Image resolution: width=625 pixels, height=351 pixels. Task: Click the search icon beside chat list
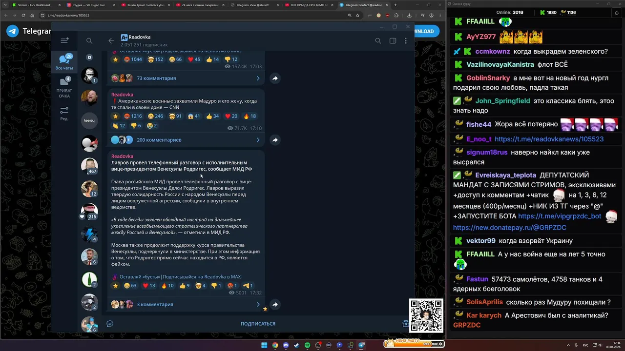point(89,41)
